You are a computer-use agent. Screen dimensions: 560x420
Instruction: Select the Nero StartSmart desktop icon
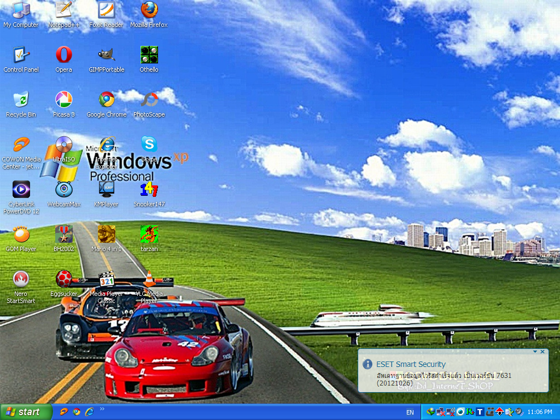coord(21,288)
